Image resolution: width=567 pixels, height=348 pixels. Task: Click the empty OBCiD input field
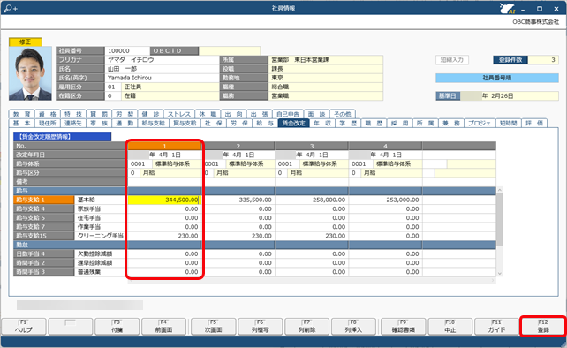click(230, 51)
